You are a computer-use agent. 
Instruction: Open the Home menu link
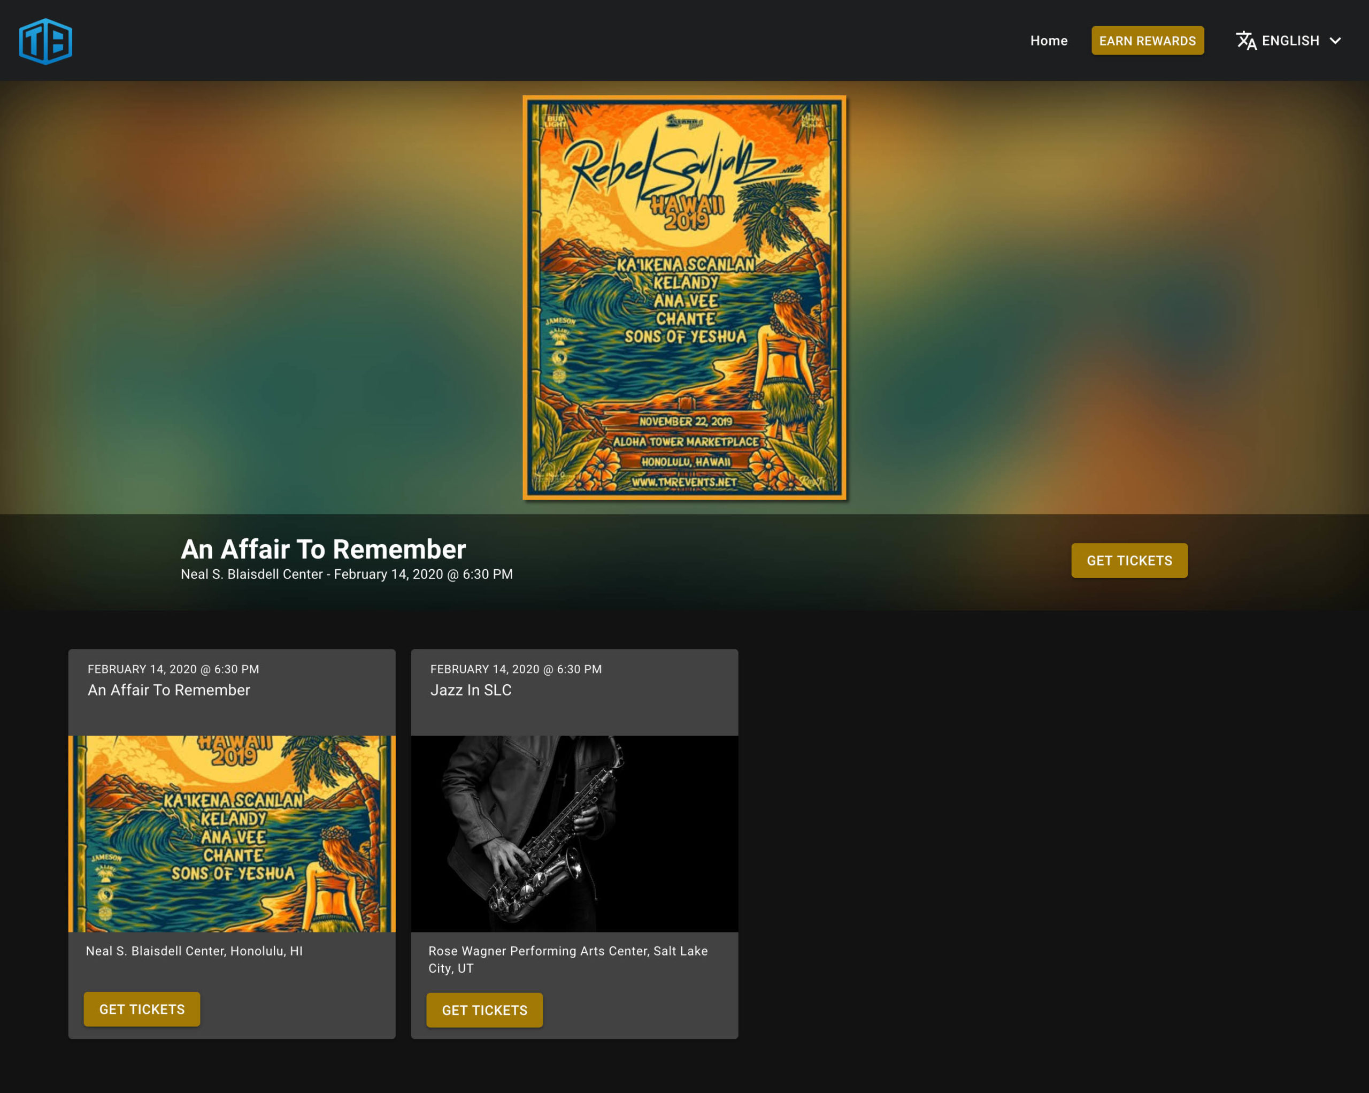coord(1048,41)
